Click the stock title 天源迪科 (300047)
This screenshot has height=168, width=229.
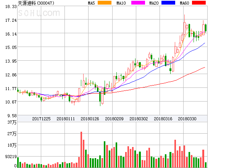pos(36,3)
